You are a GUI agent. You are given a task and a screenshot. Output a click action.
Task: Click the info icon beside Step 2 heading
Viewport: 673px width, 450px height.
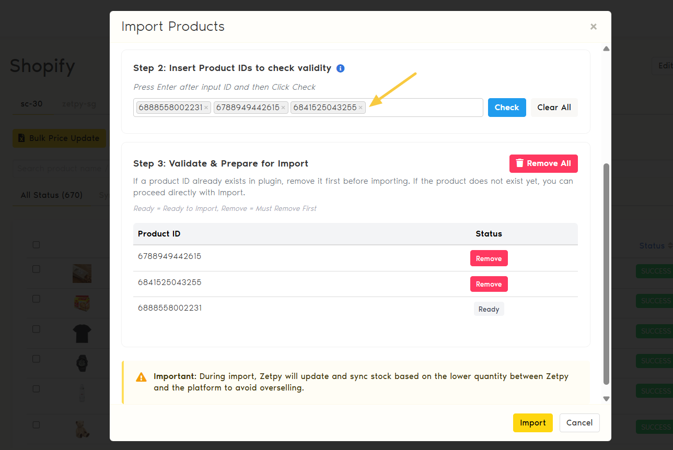[x=341, y=68]
